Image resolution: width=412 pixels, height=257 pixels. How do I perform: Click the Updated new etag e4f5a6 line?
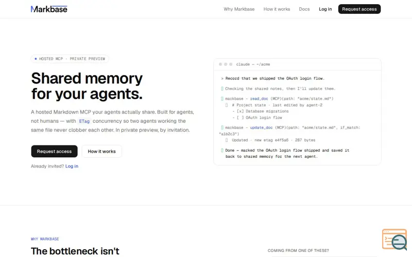coord(270,140)
